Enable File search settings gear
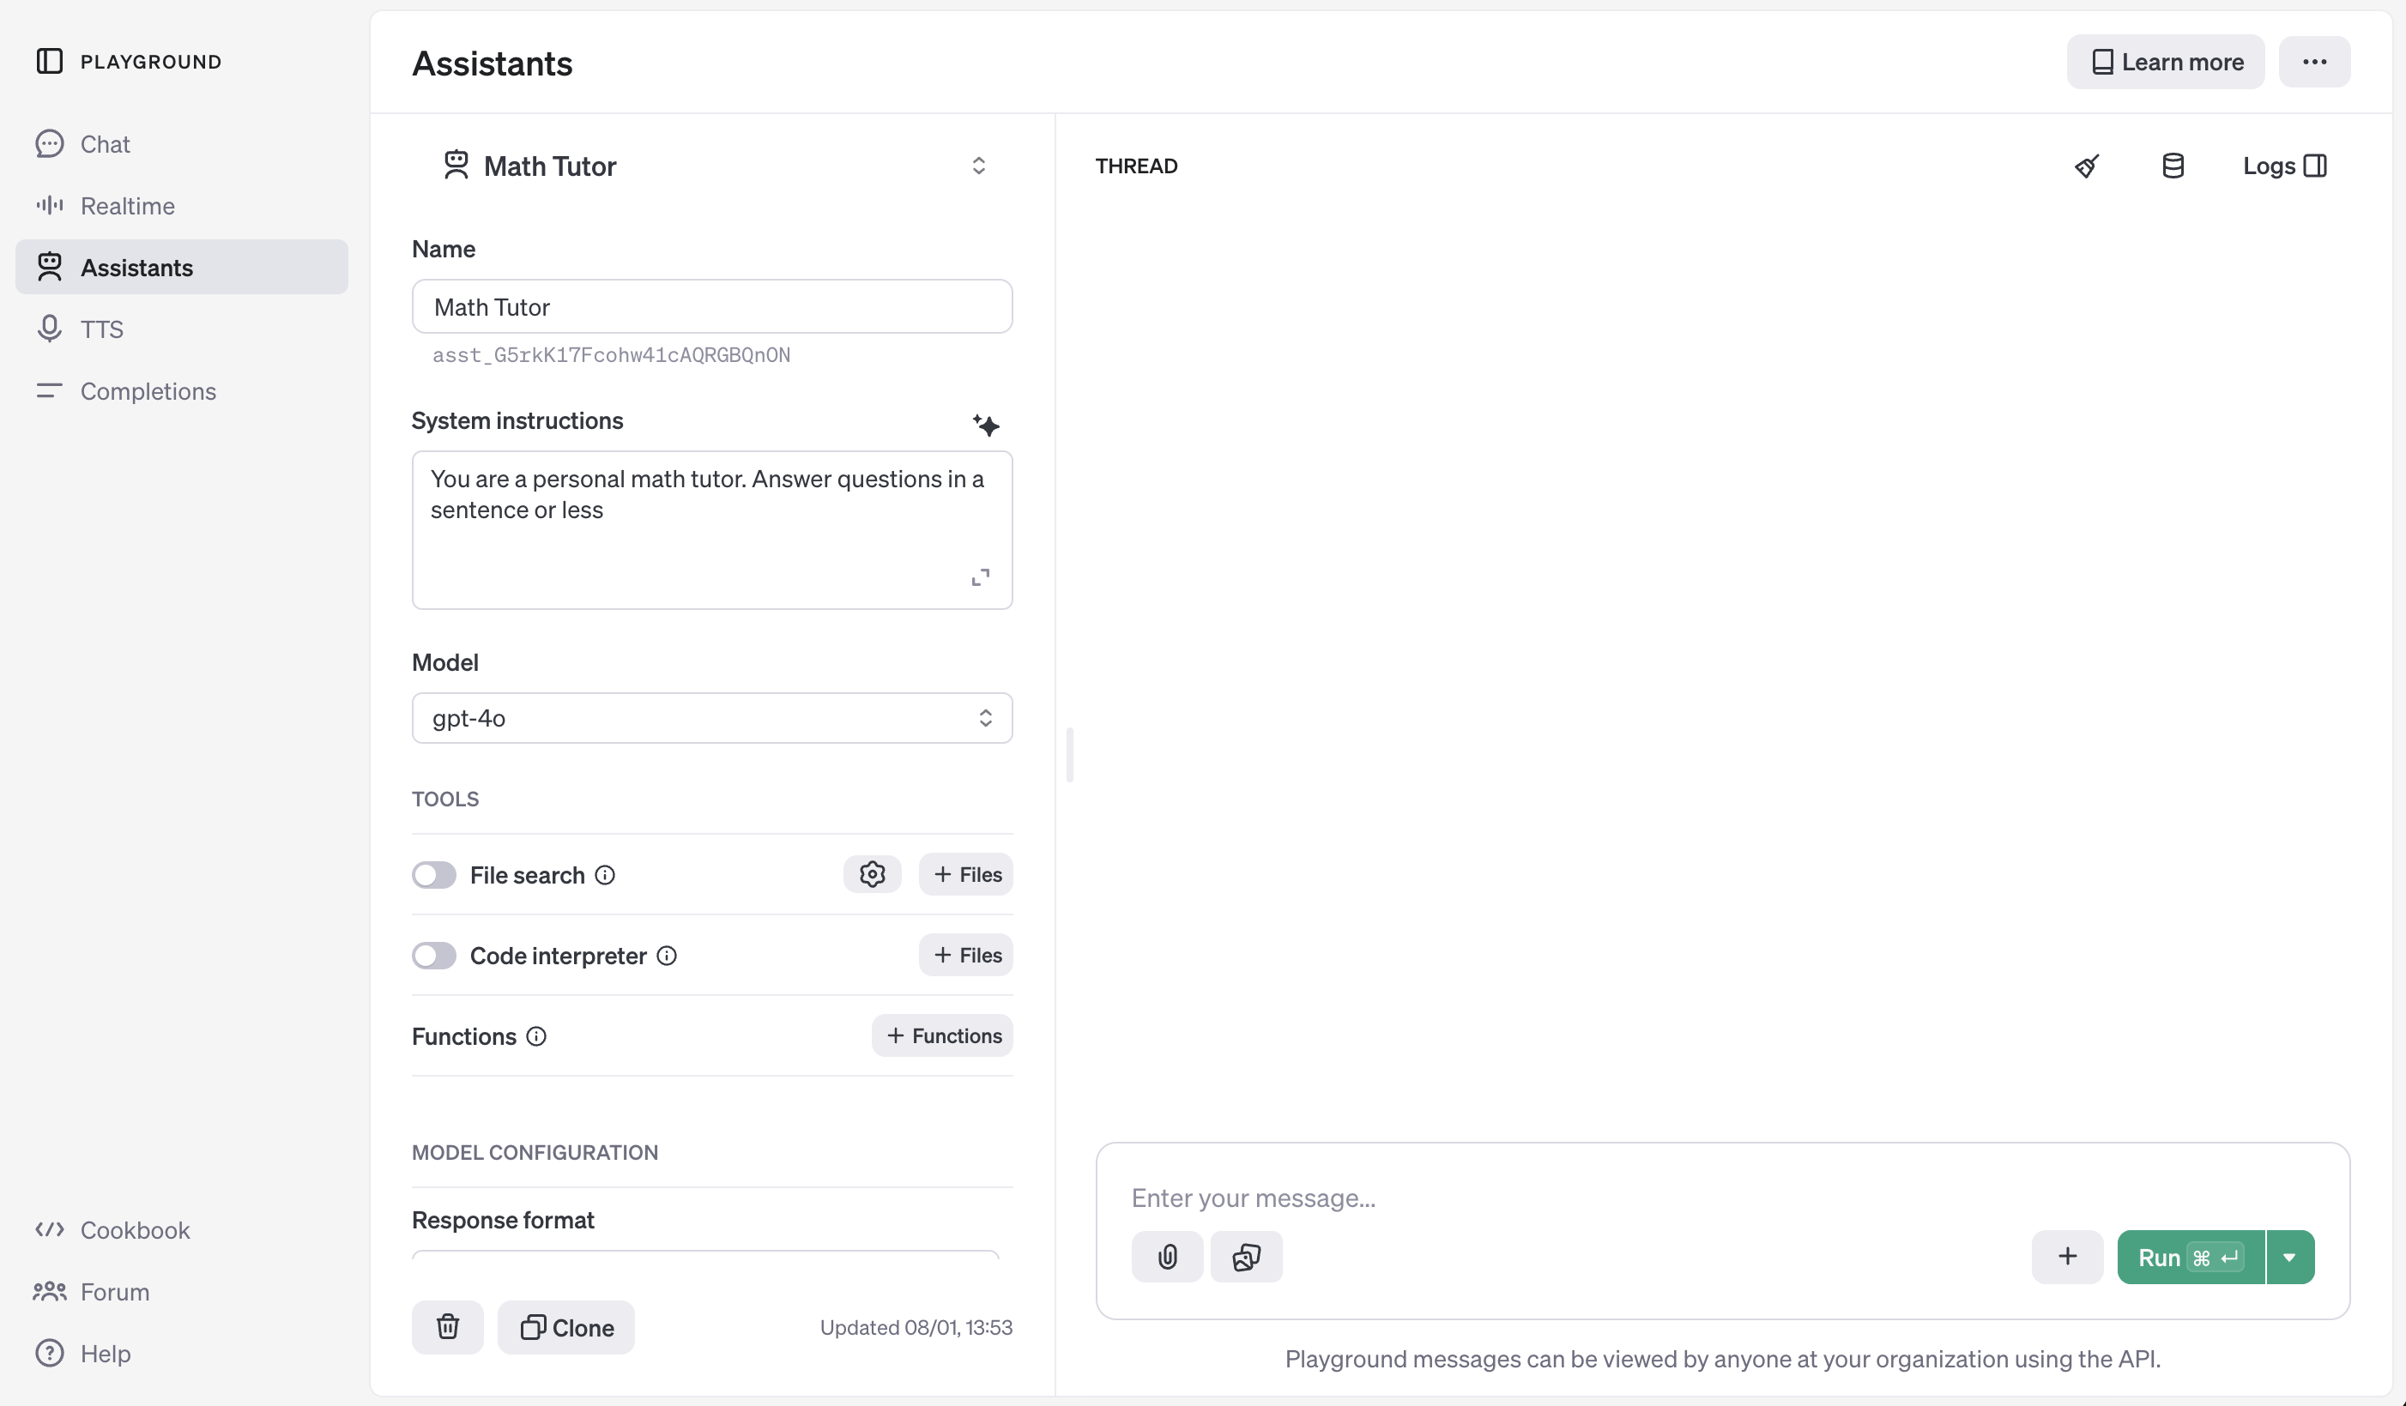The image size is (2406, 1406). point(873,874)
